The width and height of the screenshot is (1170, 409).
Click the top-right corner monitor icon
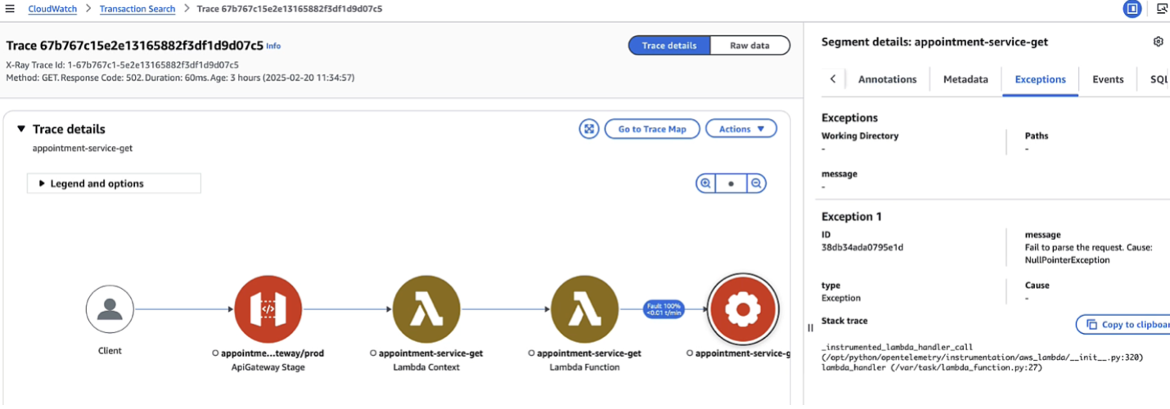[x=1161, y=9]
